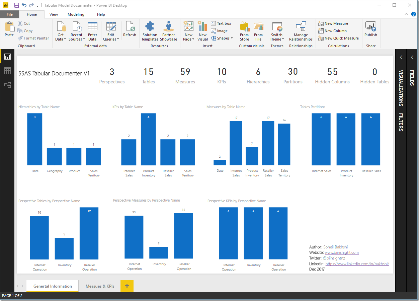This screenshot has height=301, width=419.
Task: Get custom visual From Store
Action: click(x=244, y=31)
